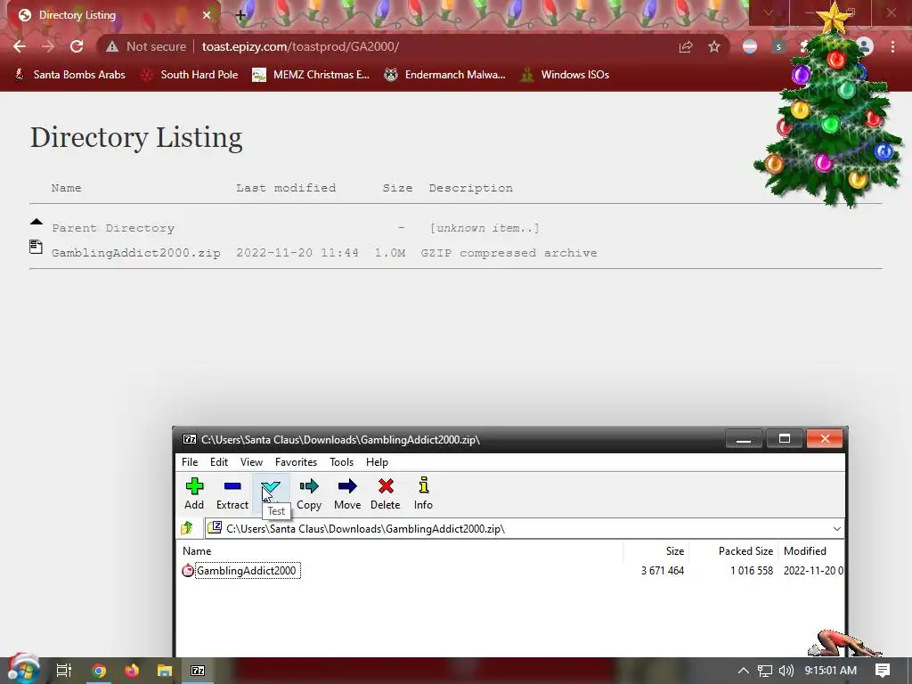Open Chrome's three-dot menu

(892, 46)
